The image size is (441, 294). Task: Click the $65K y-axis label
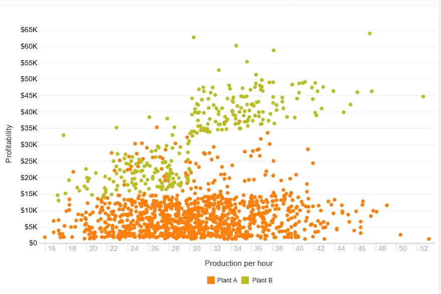point(29,30)
